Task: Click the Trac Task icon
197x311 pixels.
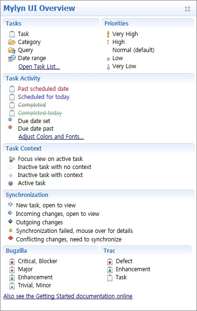Action: 110,278
